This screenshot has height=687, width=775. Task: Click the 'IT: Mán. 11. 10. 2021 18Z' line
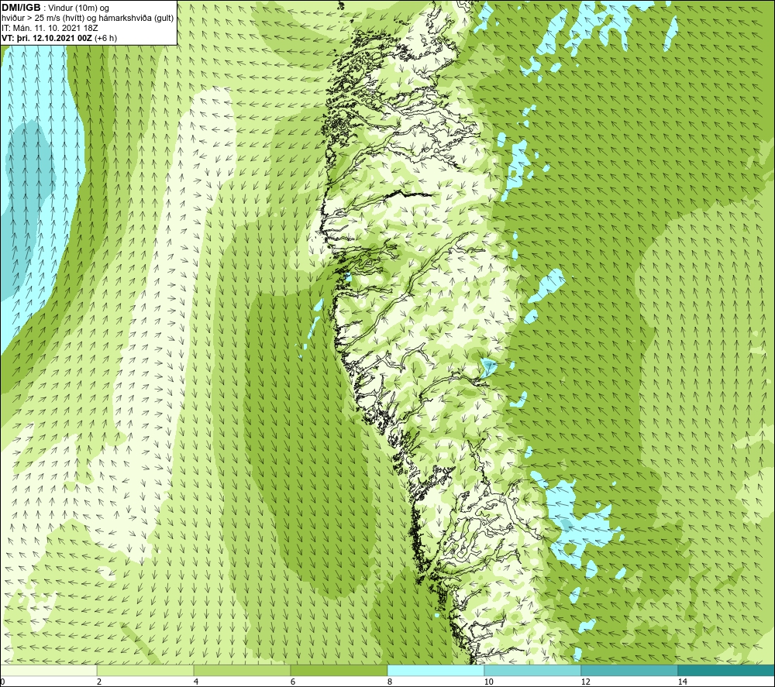(x=50, y=28)
